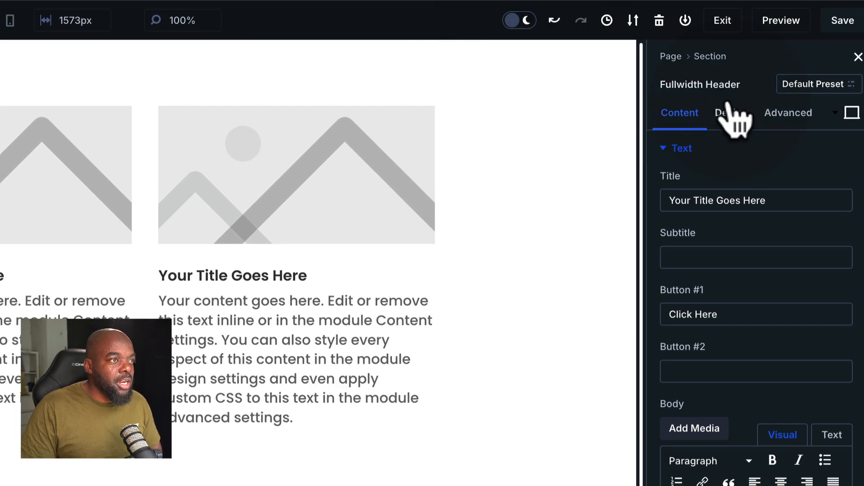Toggle the dark mode switch

519,20
